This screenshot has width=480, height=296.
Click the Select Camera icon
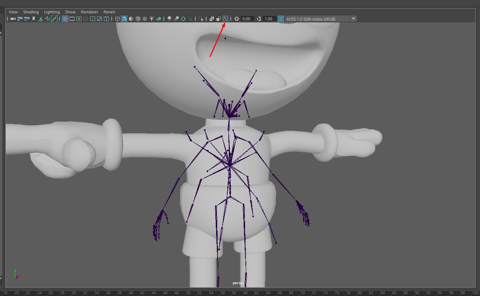[13, 19]
